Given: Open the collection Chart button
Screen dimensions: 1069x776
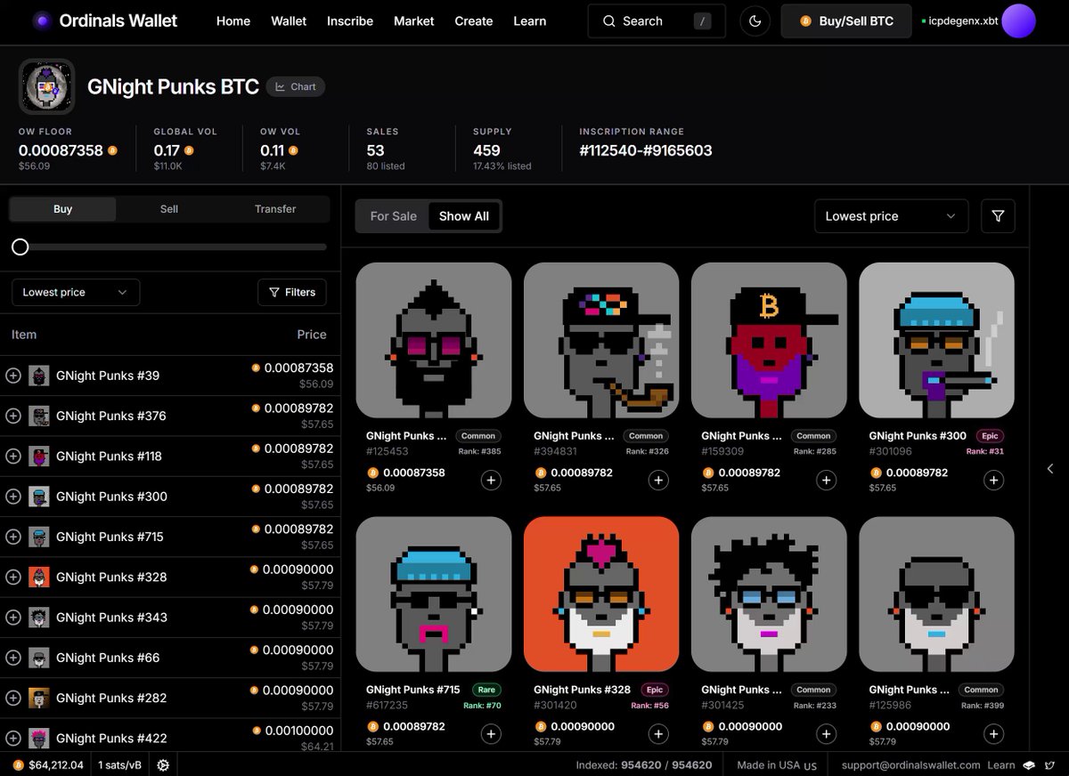Looking at the screenshot, I should 296,86.
